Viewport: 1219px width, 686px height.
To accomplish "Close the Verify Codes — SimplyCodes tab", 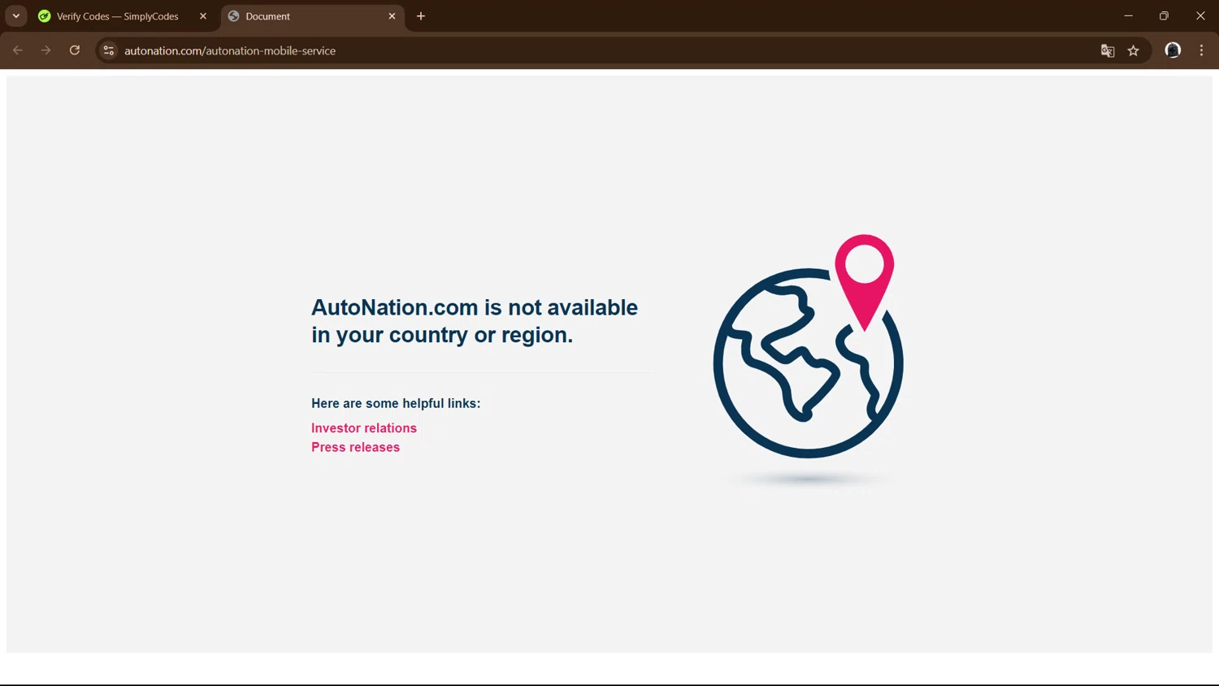I will pos(203,16).
